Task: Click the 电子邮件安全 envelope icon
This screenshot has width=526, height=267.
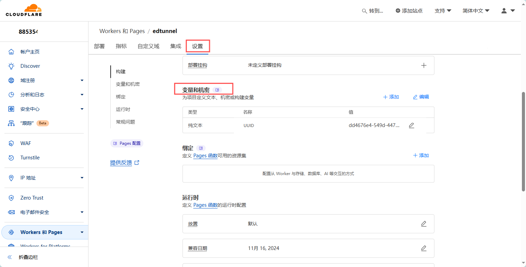Action: 11,212
